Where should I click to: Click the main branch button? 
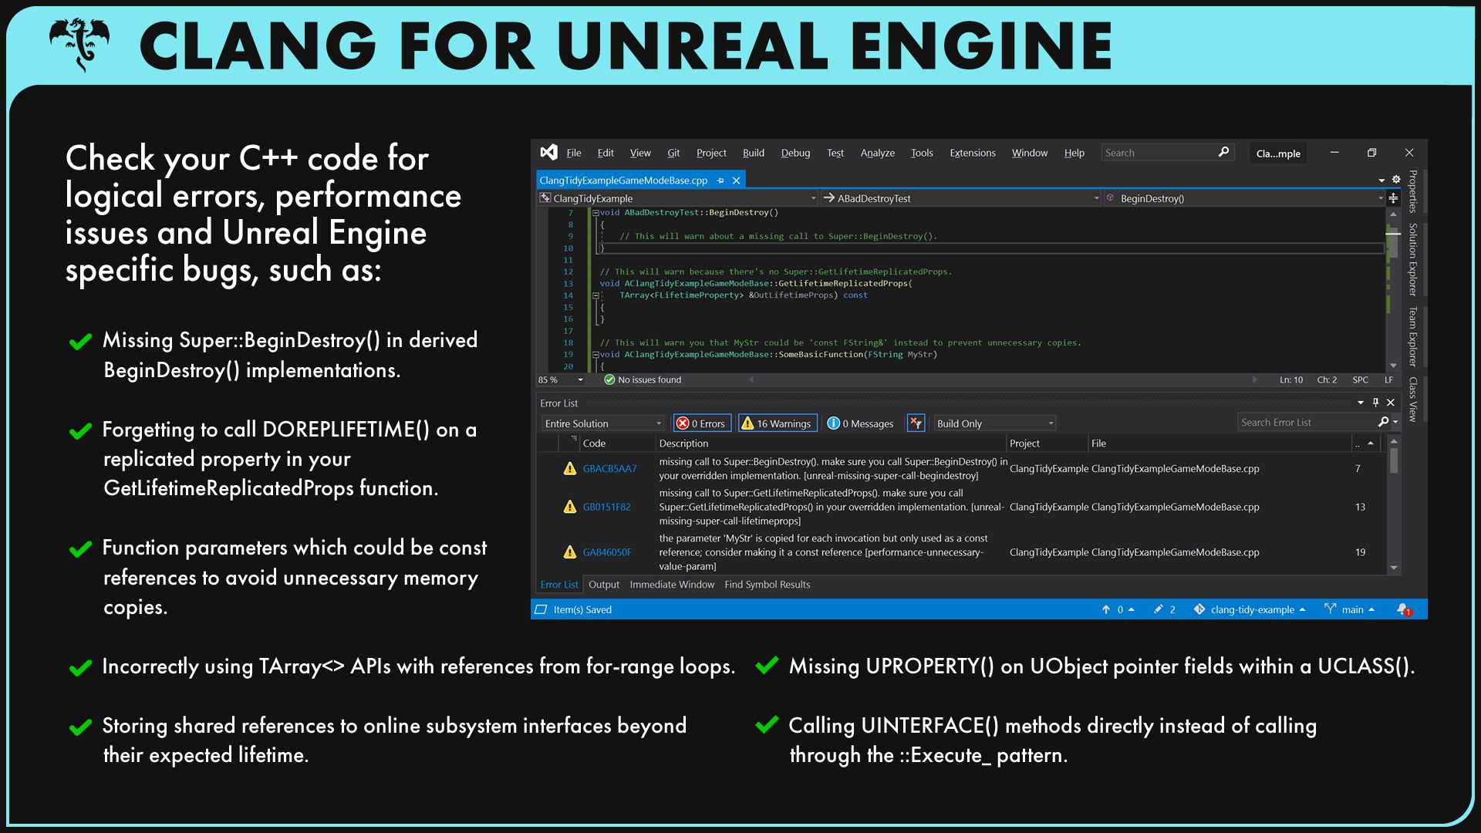1351,609
